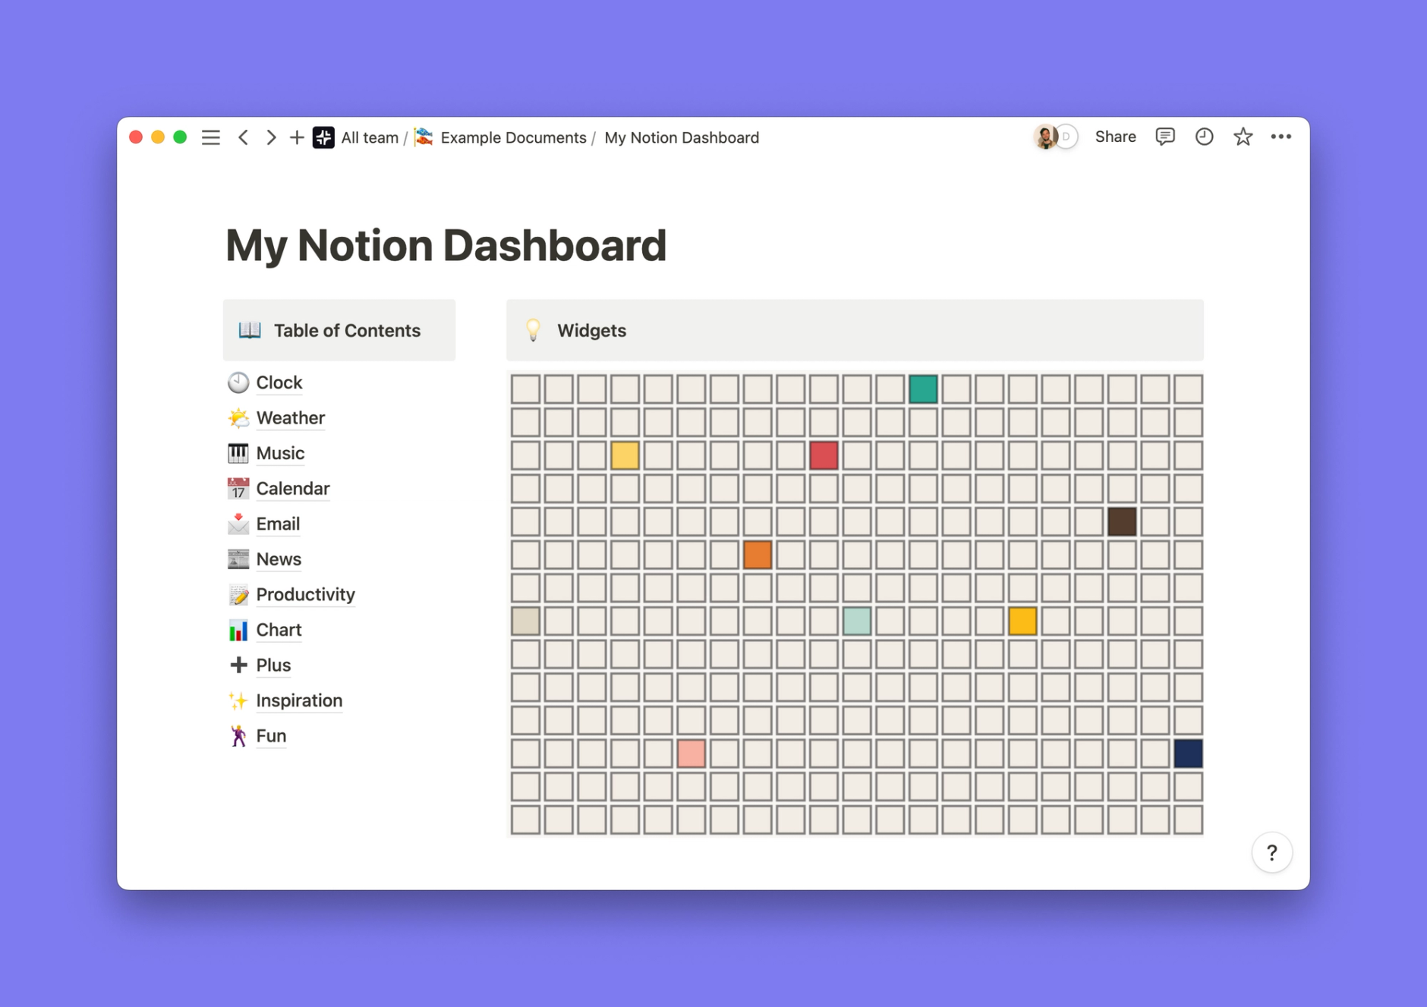Click the Productivity memo icon
Viewport: 1427px width, 1007px height.
pos(238,594)
